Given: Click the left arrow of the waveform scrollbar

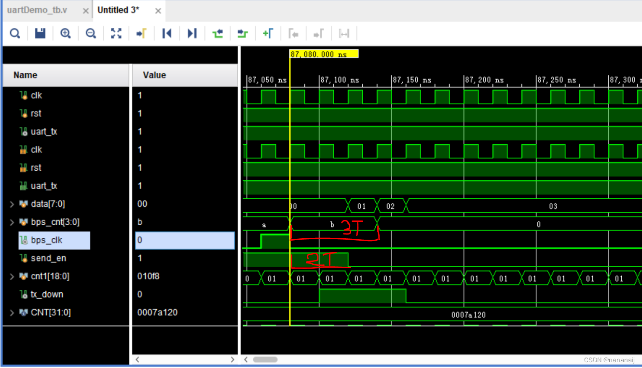Looking at the screenshot, I should click(246, 360).
